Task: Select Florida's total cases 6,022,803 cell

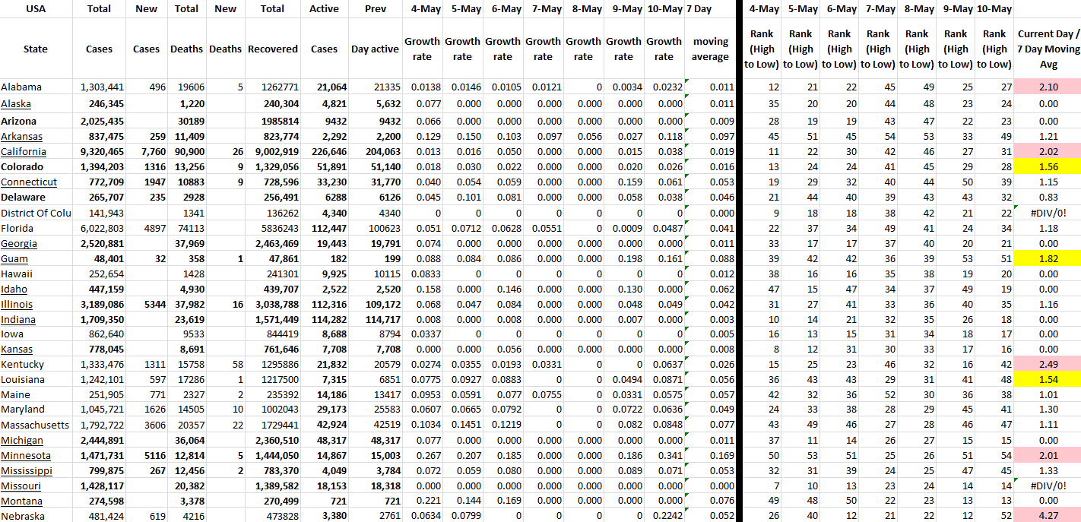Action: coord(100,228)
